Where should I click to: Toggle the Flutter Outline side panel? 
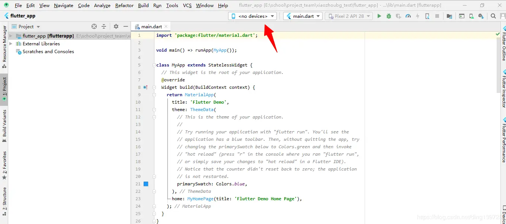[x=503, y=44]
